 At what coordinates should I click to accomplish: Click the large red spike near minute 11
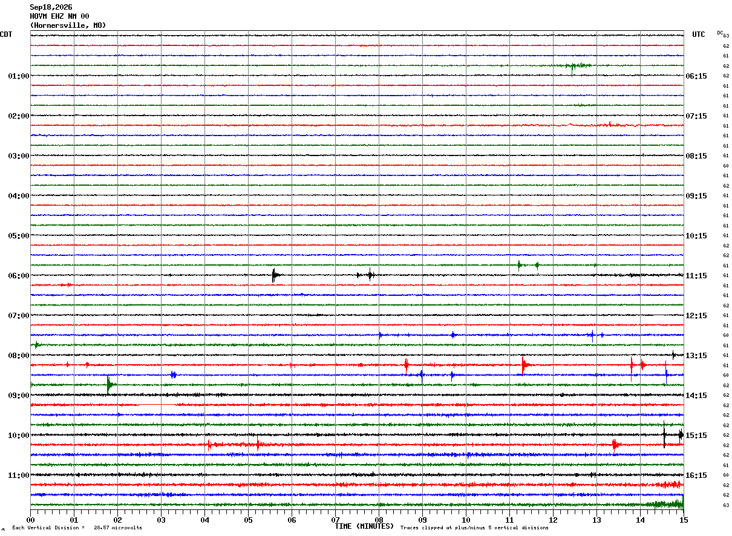524,364
